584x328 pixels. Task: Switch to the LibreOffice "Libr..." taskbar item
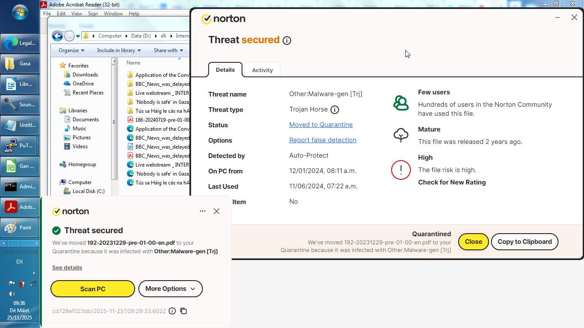click(x=20, y=84)
